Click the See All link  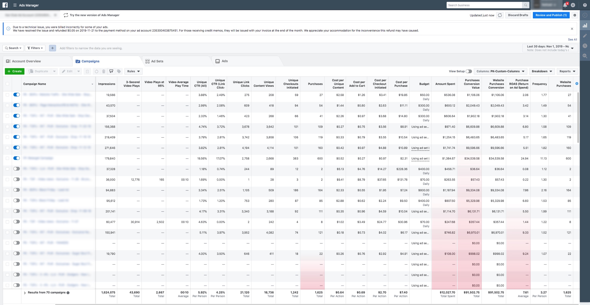click(572, 39)
